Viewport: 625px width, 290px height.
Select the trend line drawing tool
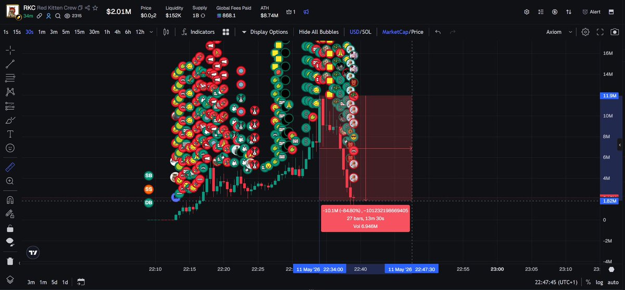point(10,64)
